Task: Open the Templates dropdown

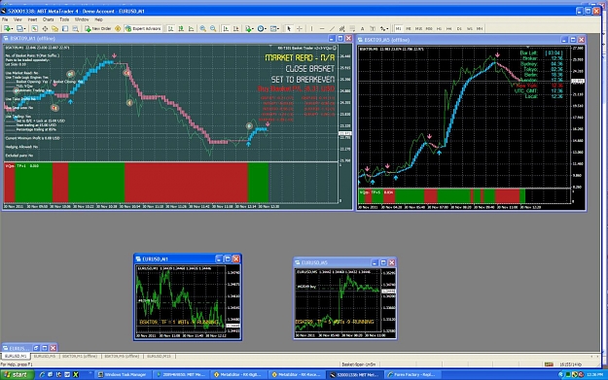Action: pyautogui.click(x=274, y=28)
